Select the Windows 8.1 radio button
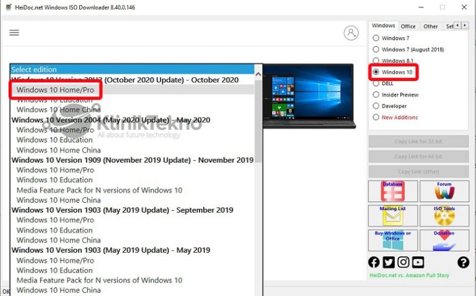Viewport: 476px width, 296px height. click(x=376, y=61)
